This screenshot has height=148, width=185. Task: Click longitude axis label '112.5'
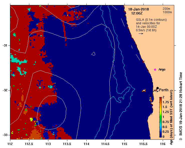29,144
